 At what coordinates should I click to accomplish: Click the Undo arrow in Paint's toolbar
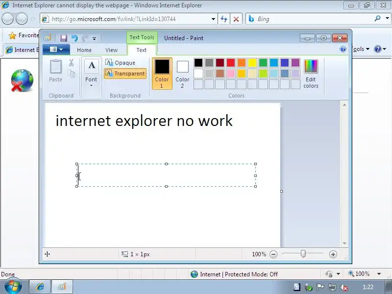[x=74, y=38]
